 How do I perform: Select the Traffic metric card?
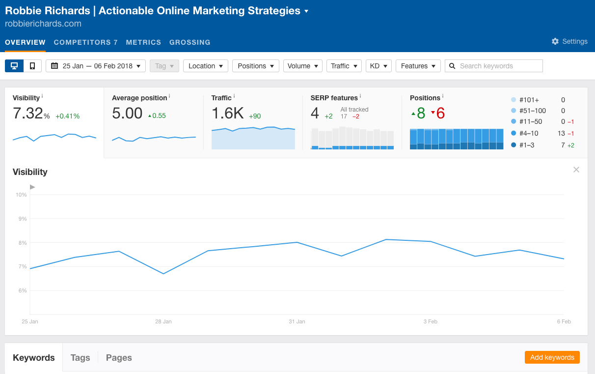252,123
